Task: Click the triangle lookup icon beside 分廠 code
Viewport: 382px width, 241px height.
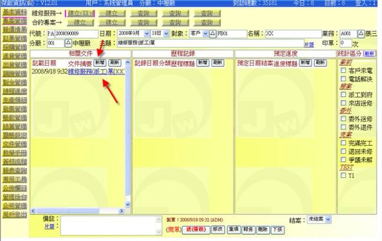Action: [68, 44]
